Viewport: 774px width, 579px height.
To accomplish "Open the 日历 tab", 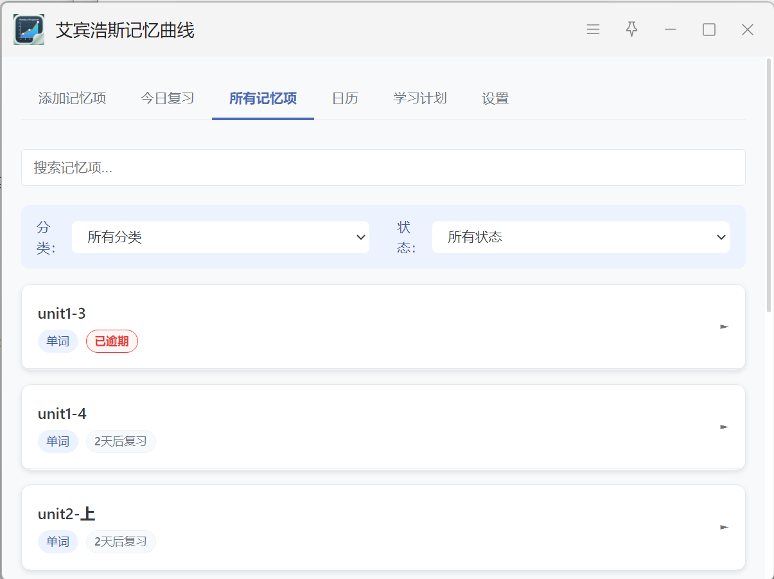I will point(345,98).
